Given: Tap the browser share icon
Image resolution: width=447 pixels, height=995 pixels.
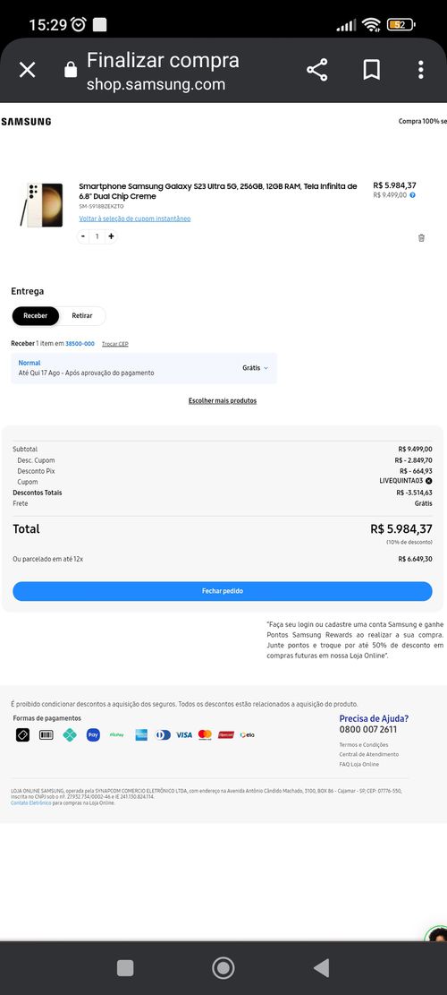Looking at the screenshot, I should coord(317,70).
